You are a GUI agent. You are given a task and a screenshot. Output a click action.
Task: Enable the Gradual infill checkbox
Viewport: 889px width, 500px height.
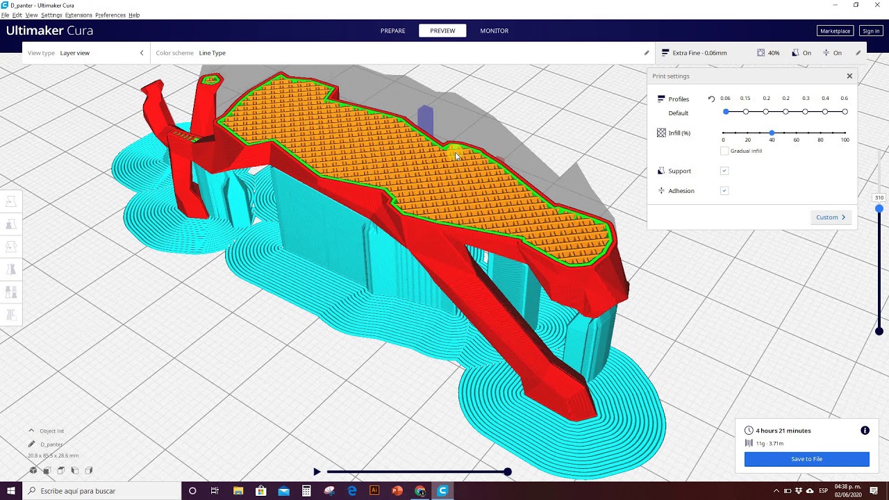[x=724, y=151]
